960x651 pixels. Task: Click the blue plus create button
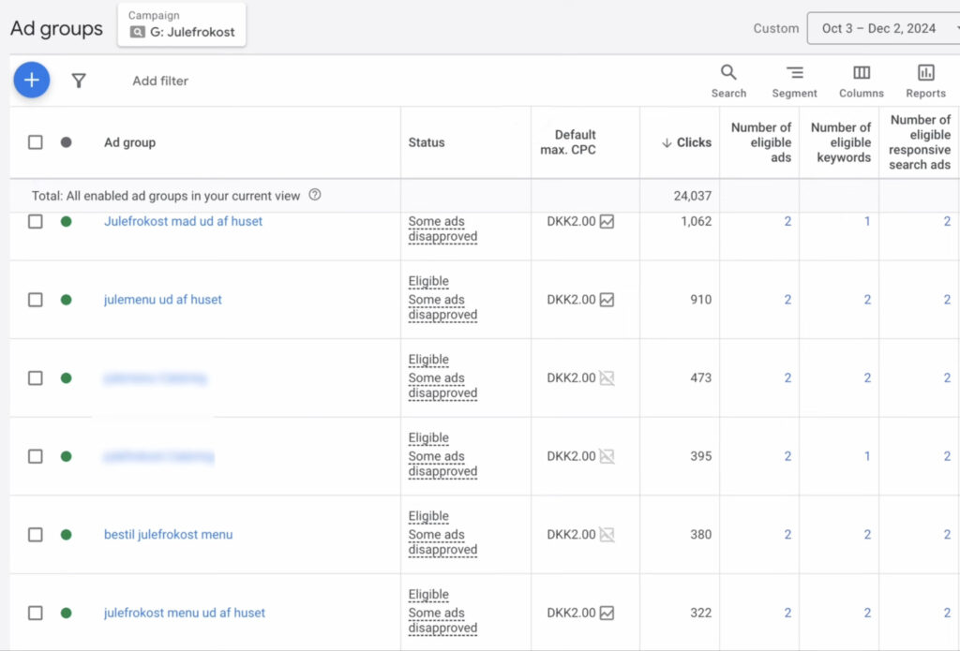point(31,81)
